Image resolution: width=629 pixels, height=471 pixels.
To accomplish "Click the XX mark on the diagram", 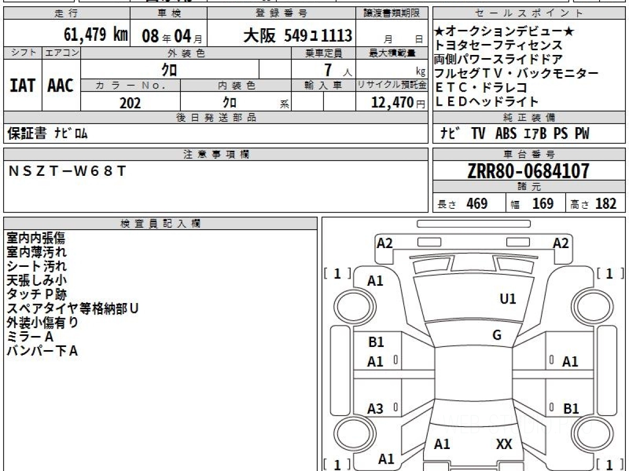I will (504, 445).
